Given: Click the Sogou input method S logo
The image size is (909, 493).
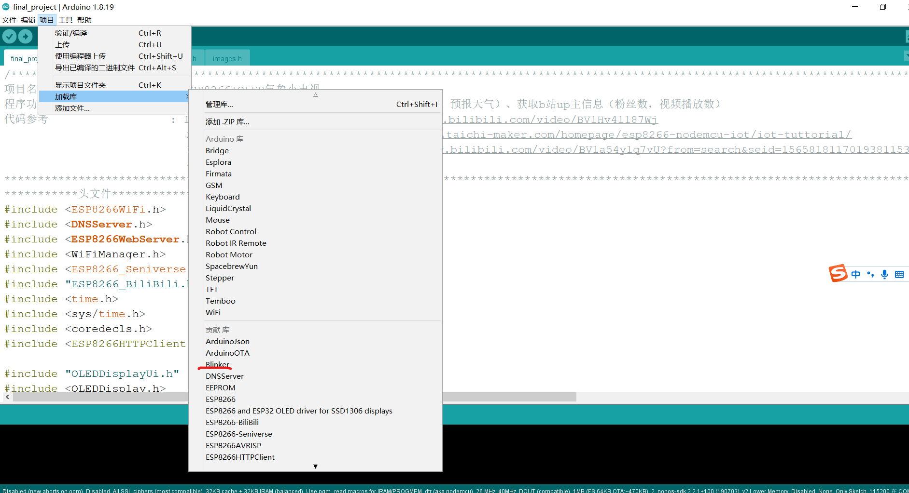Looking at the screenshot, I should pyautogui.click(x=838, y=273).
